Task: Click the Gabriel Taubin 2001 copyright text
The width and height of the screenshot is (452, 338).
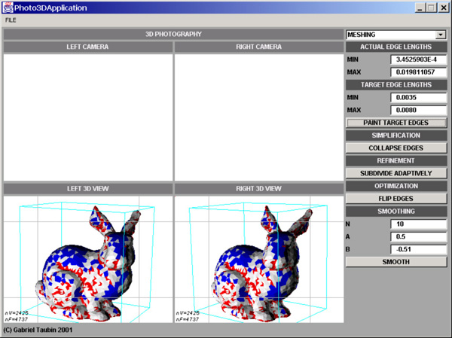Action: tap(38, 330)
